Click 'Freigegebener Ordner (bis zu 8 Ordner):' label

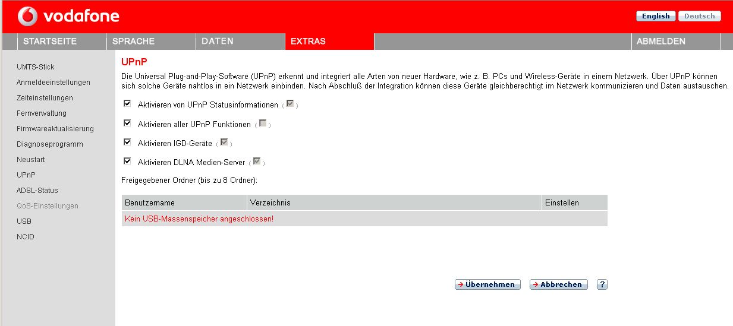click(x=189, y=179)
